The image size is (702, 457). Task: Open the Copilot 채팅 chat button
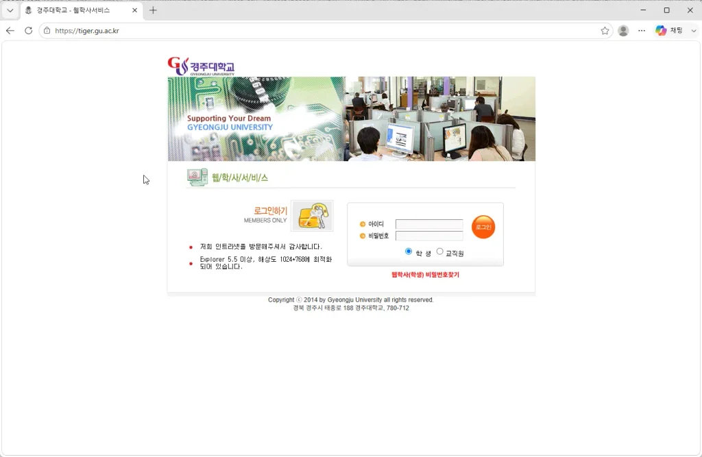(669, 30)
